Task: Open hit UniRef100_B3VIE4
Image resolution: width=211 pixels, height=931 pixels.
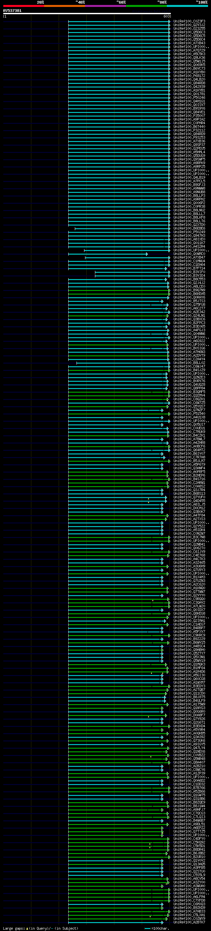Action: [x=189, y=275]
